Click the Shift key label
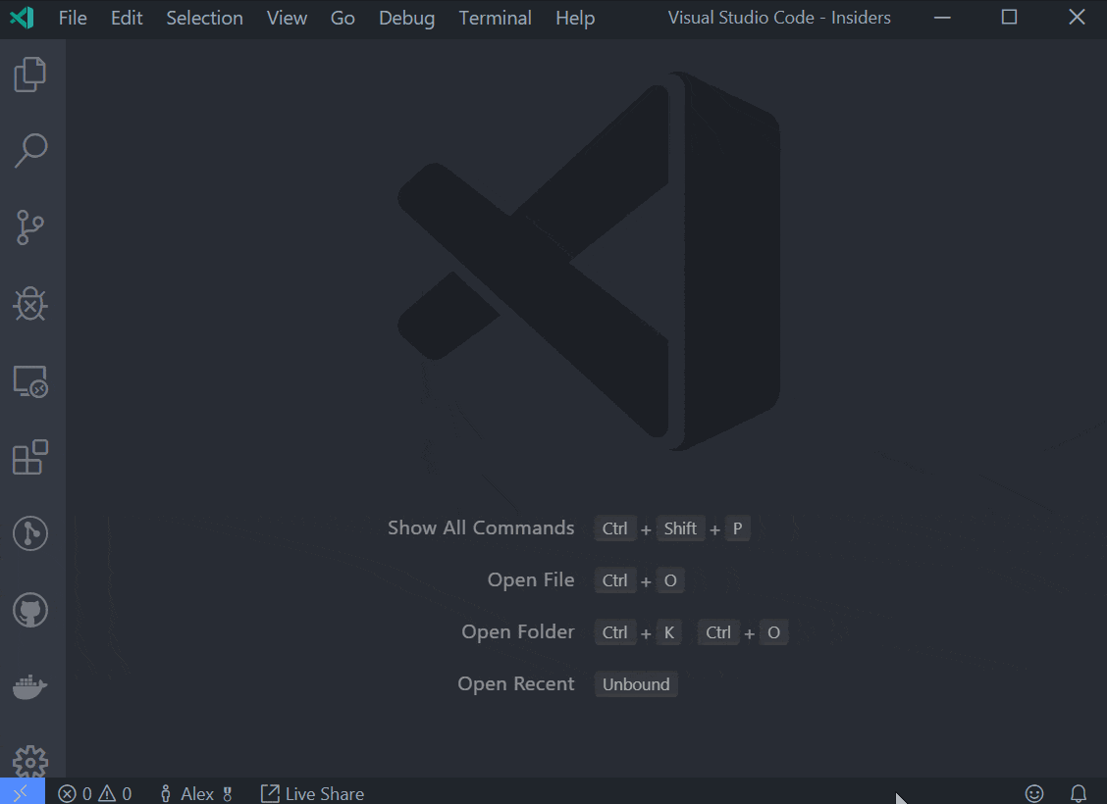 (x=680, y=528)
